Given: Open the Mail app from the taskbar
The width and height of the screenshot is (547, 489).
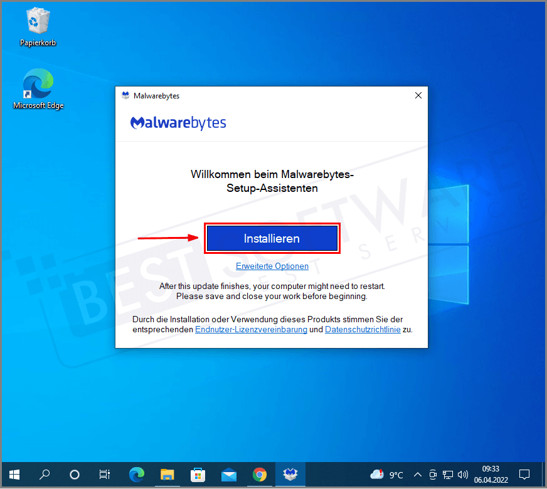Looking at the screenshot, I should pos(229,475).
